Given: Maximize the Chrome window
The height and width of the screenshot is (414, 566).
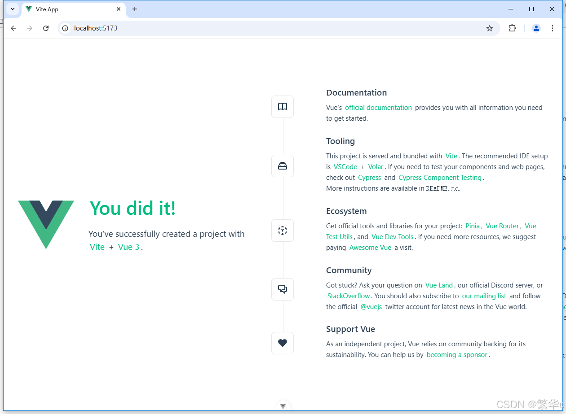Looking at the screenshot, I should click(531, 9).
